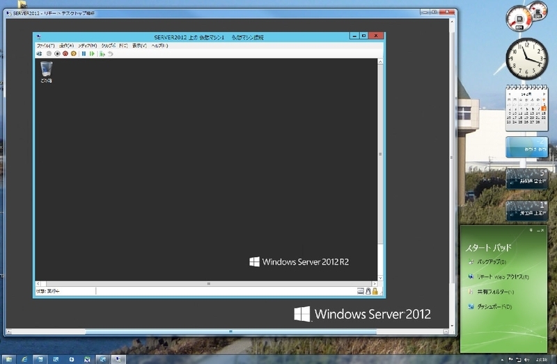This screenshot has height=364, width=557.
Task: Click the blue weather gadget showing -2
Action: tap(527, 147)
